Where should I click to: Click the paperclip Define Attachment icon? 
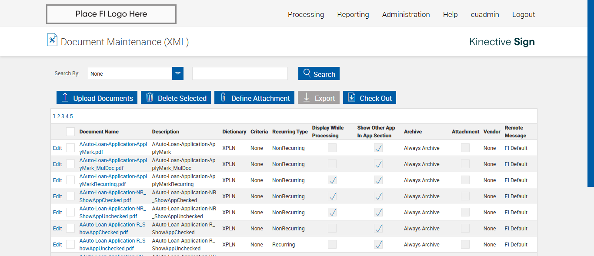tap(223, 97)
